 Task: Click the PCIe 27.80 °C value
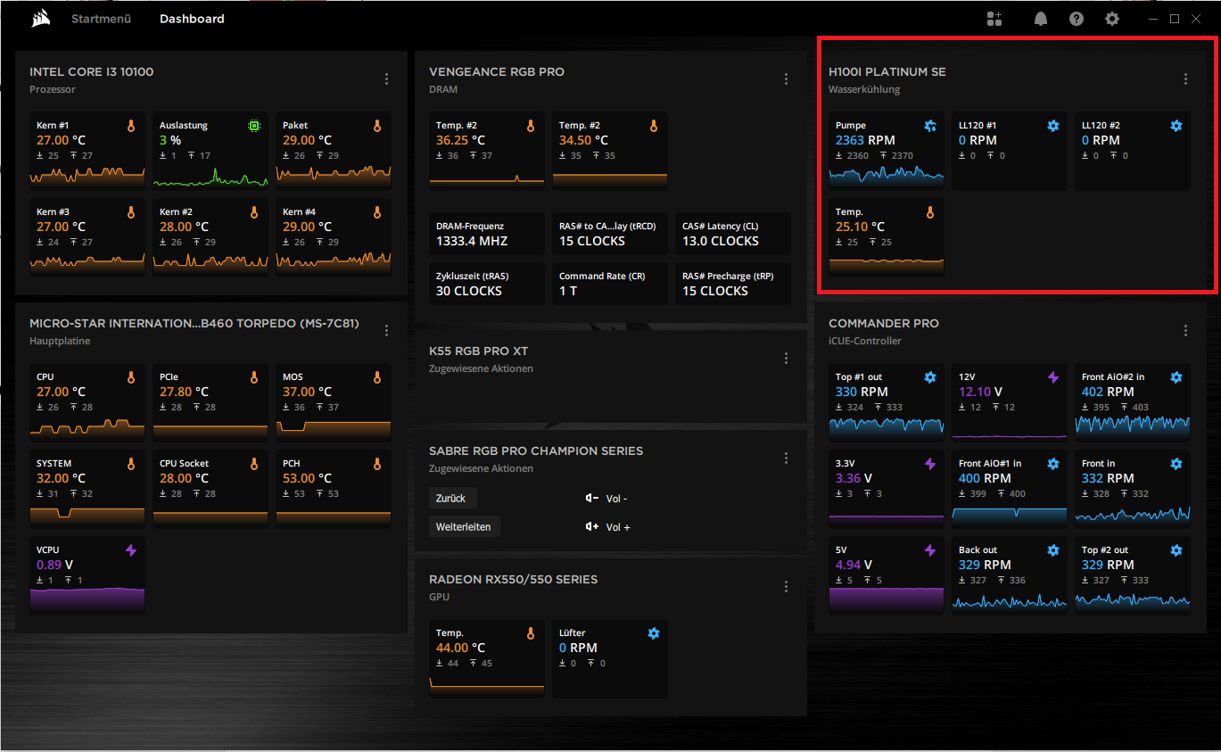(184, 392)
